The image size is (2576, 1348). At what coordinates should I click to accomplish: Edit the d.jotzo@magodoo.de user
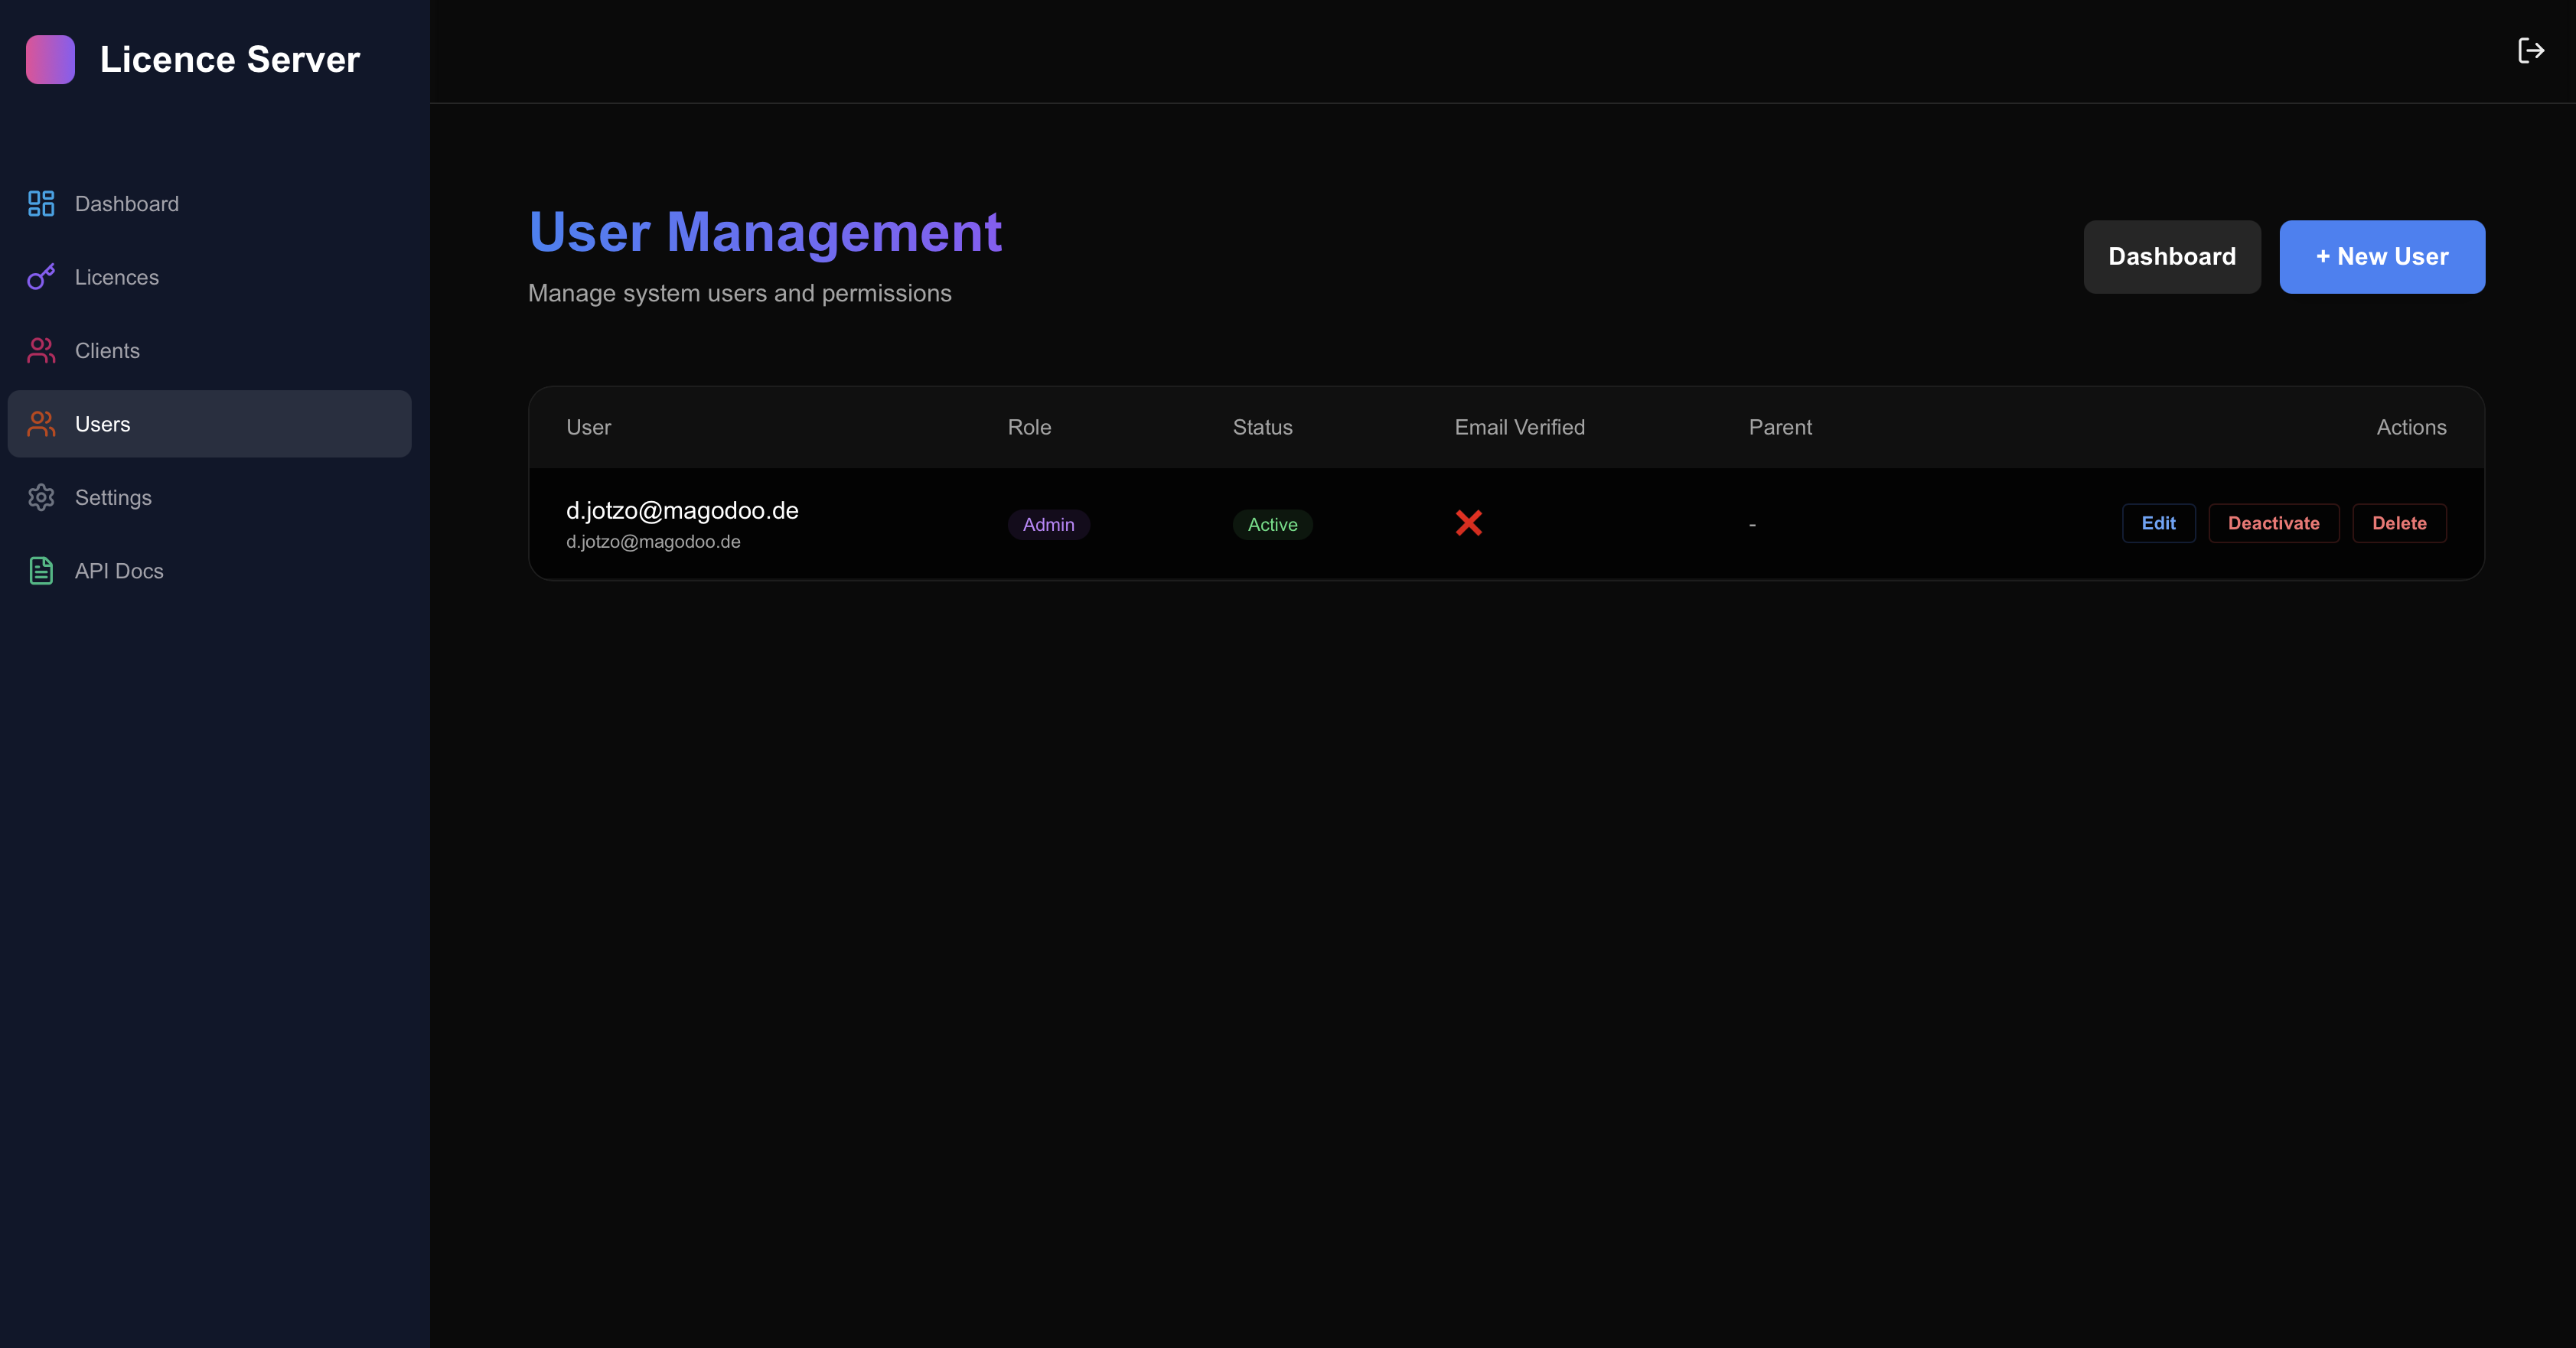(2158, 523)
